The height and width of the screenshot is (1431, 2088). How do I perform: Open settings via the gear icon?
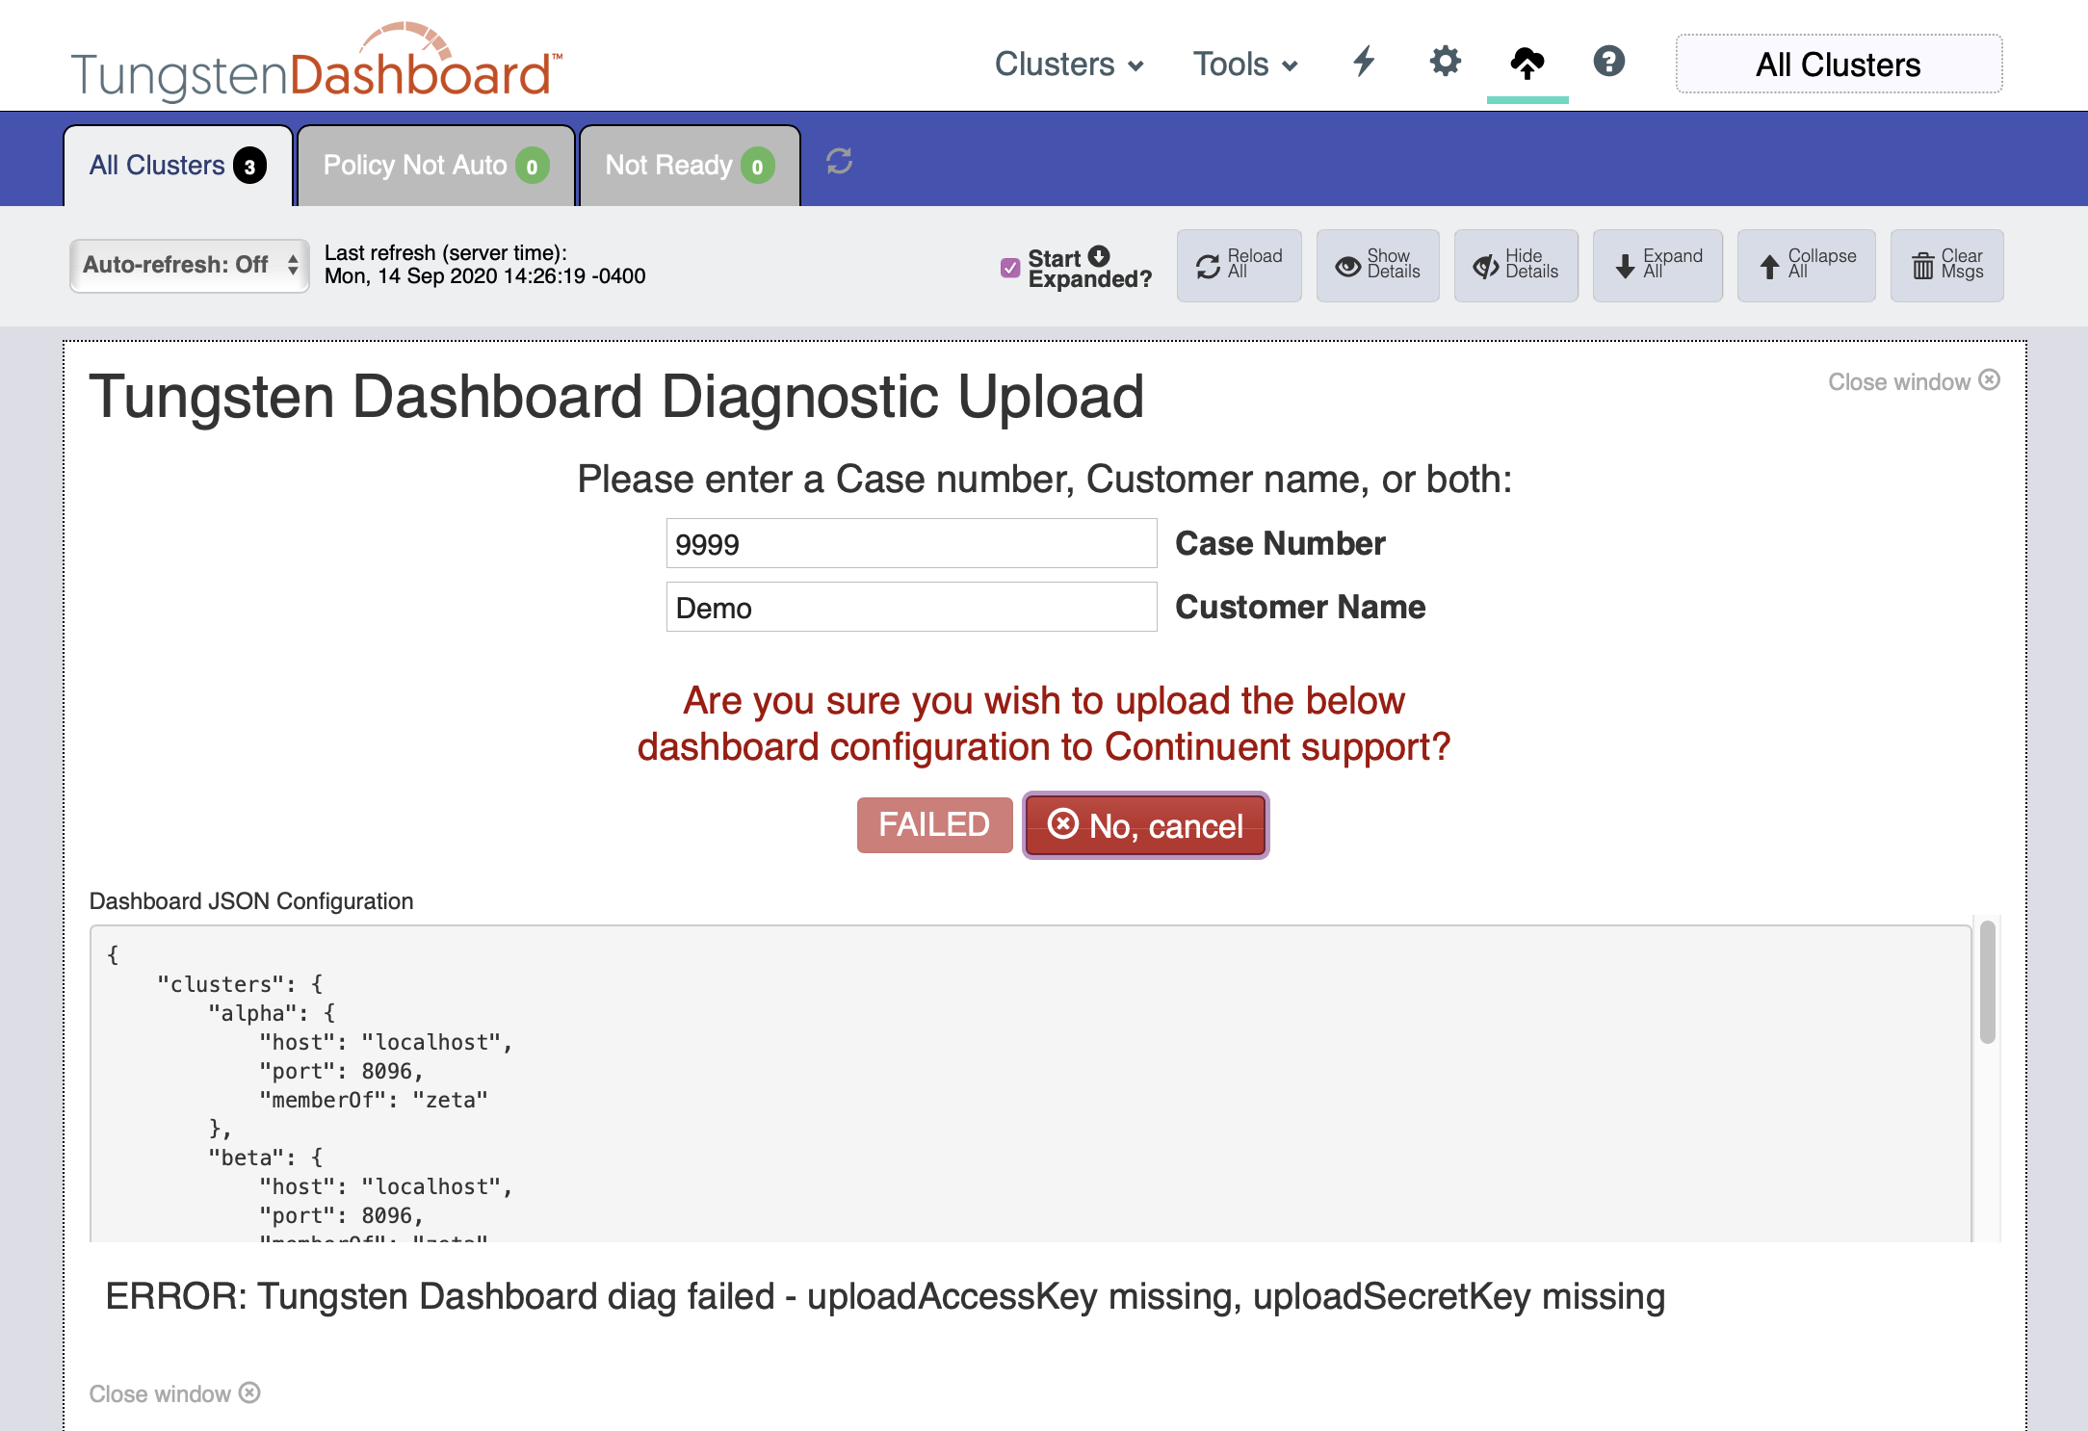(1445, 62)
